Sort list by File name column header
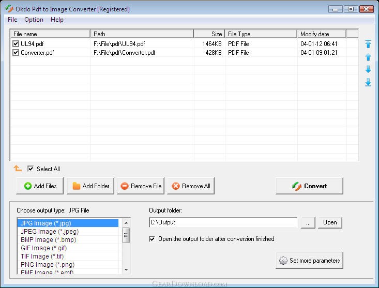Image resolution: width=379 pixels, height=288 pixels. [x=50, y=34]
